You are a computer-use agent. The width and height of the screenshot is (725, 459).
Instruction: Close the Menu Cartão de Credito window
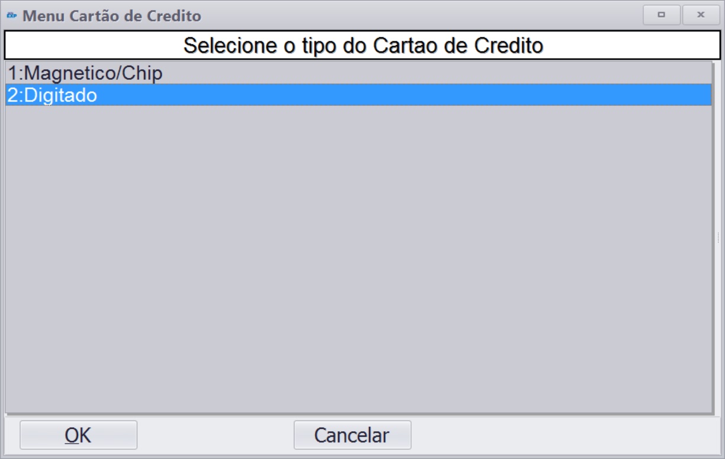click(x=701, y=15)
